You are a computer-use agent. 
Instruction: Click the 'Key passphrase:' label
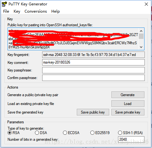(x=20, y=70)
